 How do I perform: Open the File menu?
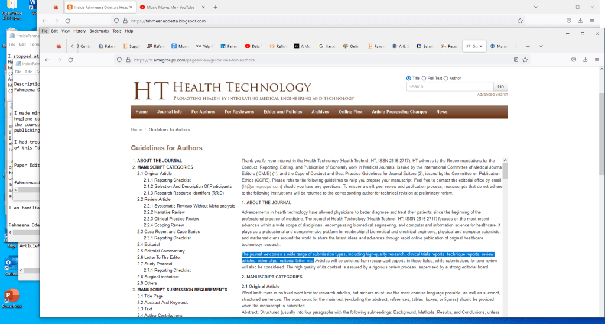pos(45,31)
